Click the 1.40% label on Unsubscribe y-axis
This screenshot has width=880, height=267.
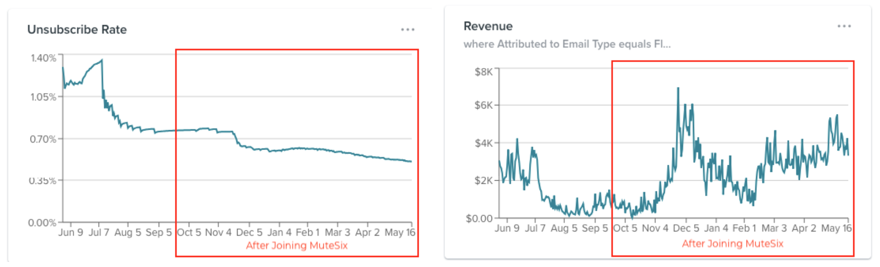point(43,58)
